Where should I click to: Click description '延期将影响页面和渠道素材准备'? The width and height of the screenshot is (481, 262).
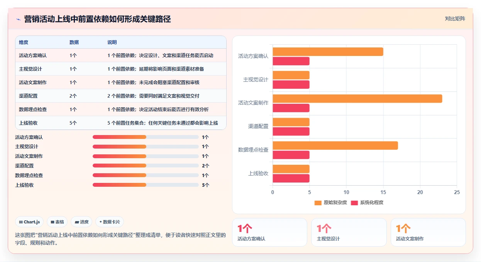pos(171,69)
